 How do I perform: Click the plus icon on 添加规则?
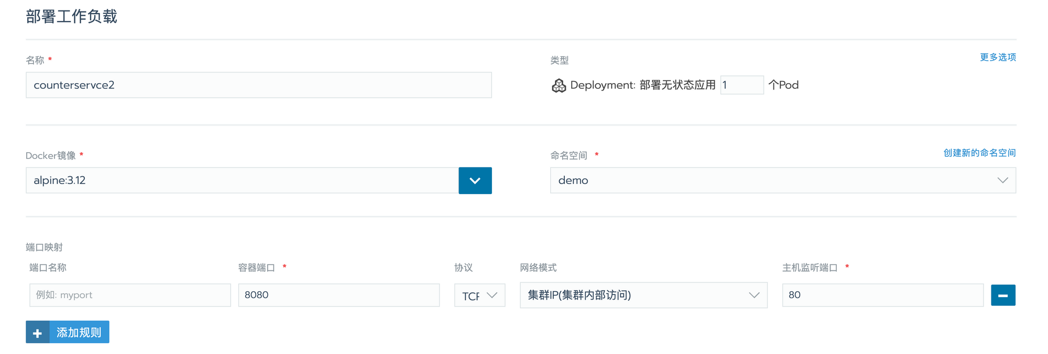tap(38, 333)
